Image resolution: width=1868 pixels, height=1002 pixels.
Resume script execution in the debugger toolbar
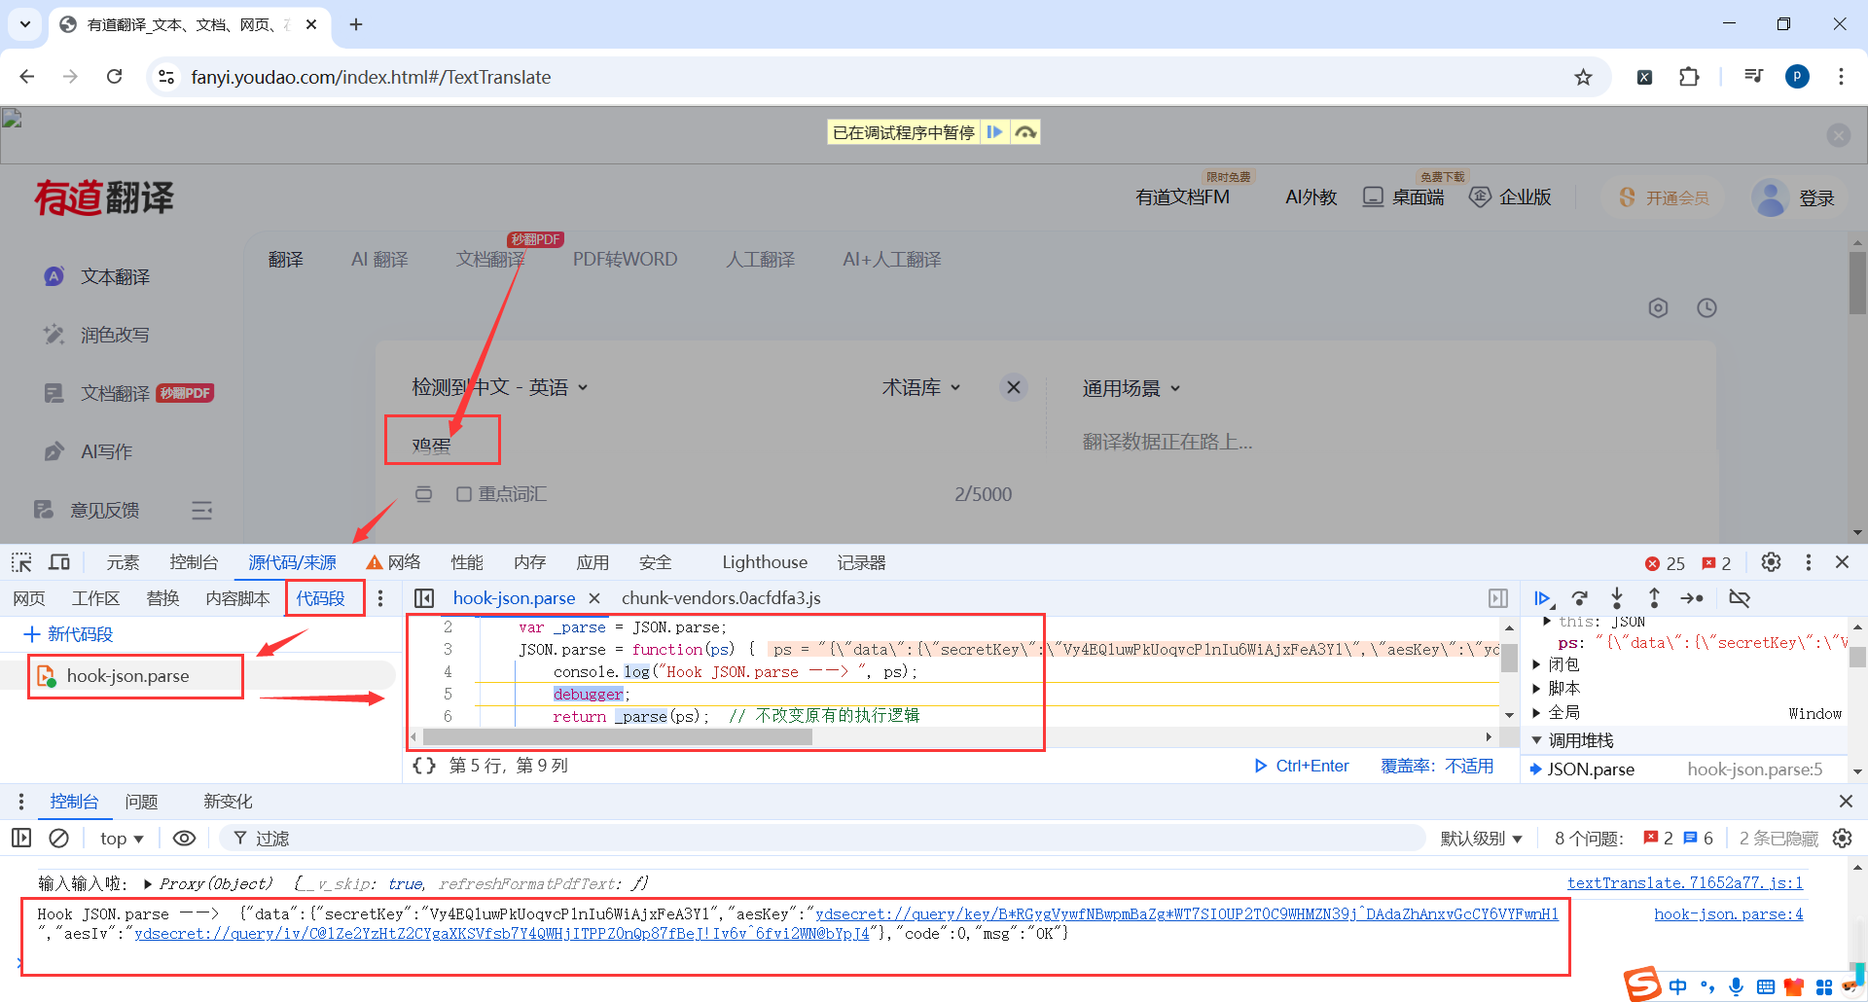coord(1543,598)
